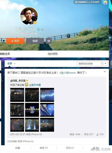112x153 pixels.
Task: Click the 超过6000万人正在使用 banner
Action: pos(87,2)
